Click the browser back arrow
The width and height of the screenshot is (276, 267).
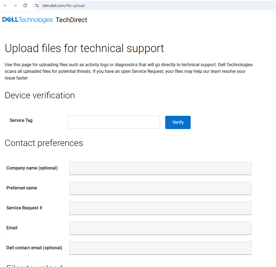tap(6, 6)
